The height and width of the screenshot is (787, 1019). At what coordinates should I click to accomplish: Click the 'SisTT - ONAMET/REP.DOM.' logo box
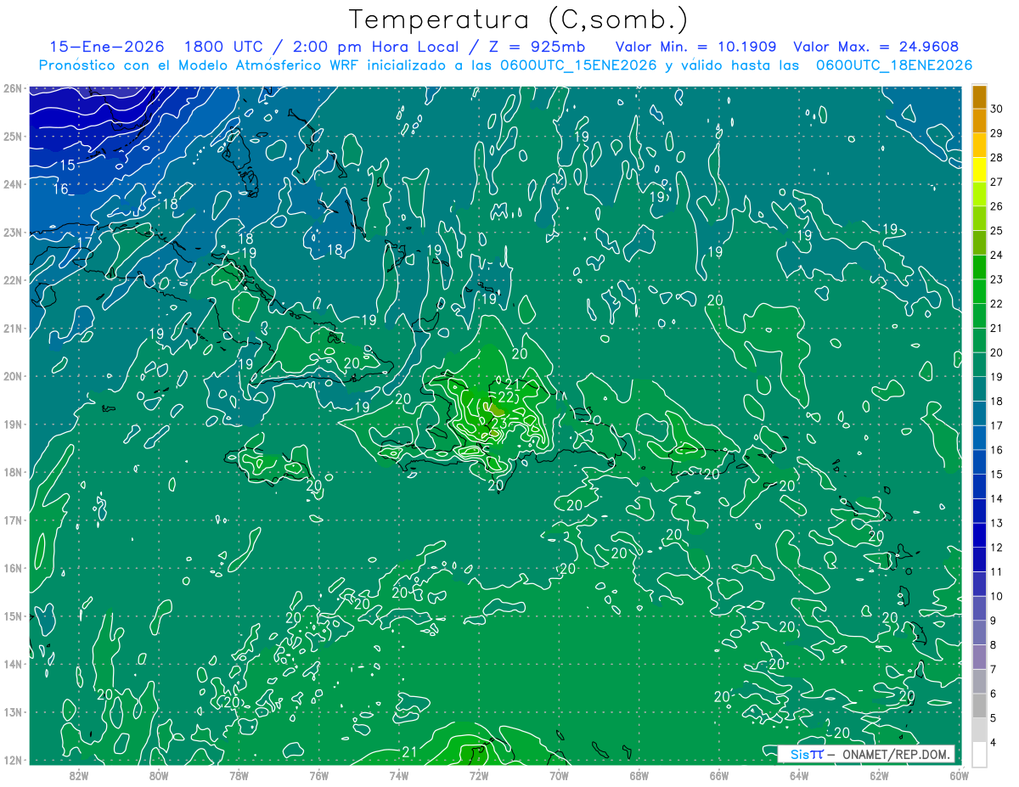(x=865, y=754)
